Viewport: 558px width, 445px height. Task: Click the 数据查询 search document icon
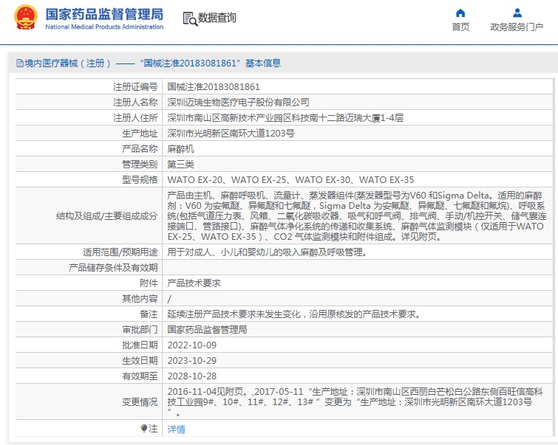[189, 18]
